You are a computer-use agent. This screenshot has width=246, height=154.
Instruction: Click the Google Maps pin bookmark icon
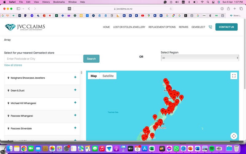(149, 16)
